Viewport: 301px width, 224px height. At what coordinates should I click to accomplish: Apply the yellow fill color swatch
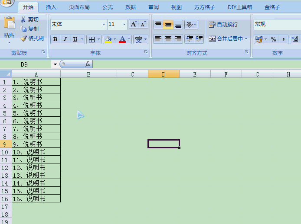point(108,40)
